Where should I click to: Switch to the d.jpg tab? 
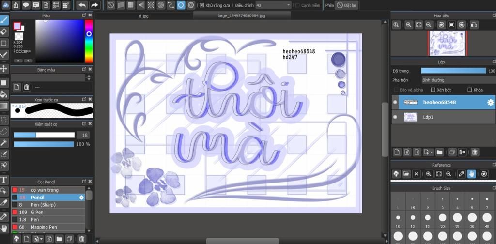click(x=143, y=15)
